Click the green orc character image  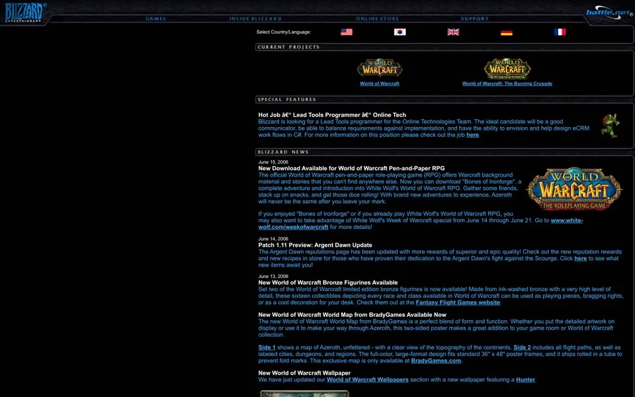tap(611, 125)
